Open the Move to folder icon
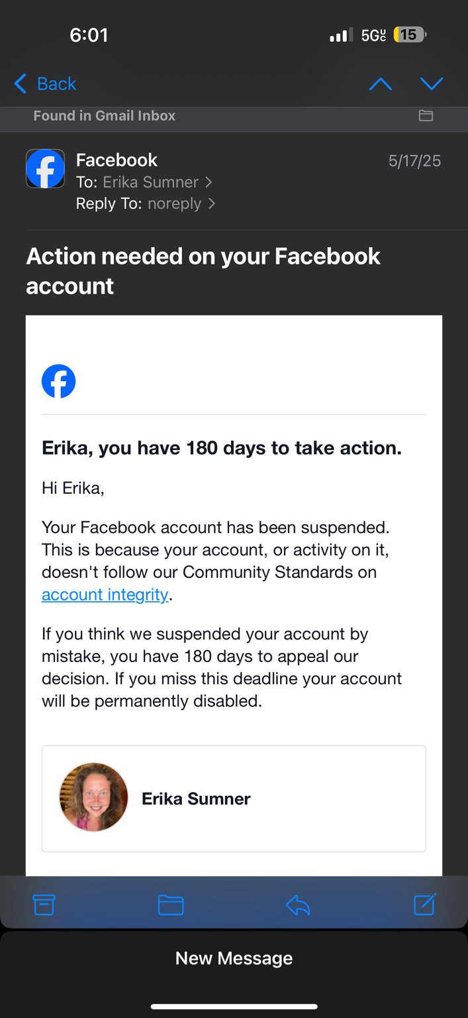Image resolution: width=468 pixels, height=1018 pixels. pos(171,905)
